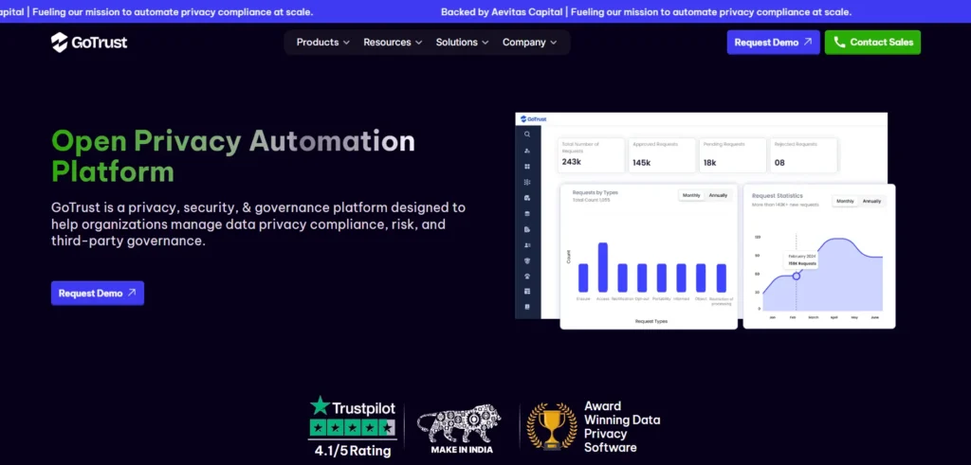Click the four-square grid icon in dashboard sidebar
The width and height of the screenshot is (971, 465).
click(527, 167)
